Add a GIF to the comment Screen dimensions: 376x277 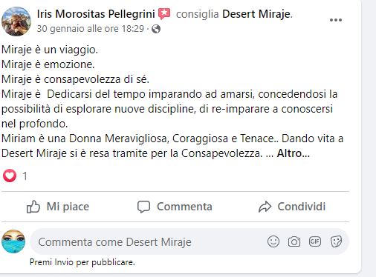pos(315,241)
